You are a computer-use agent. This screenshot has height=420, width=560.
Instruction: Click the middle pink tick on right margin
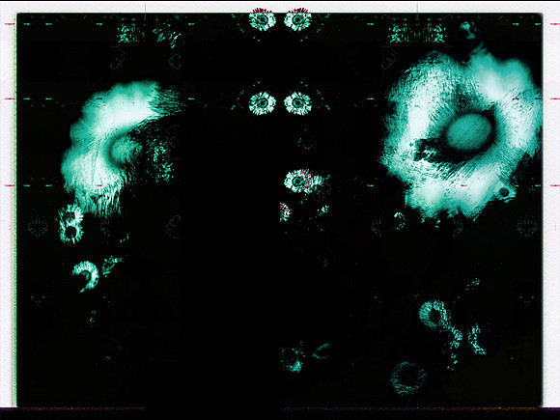pyautogui.click(x=554, y=98)
